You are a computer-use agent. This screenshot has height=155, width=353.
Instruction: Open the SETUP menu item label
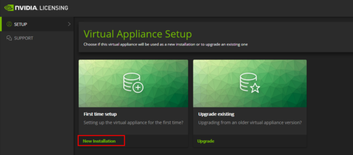click(21, 24)
